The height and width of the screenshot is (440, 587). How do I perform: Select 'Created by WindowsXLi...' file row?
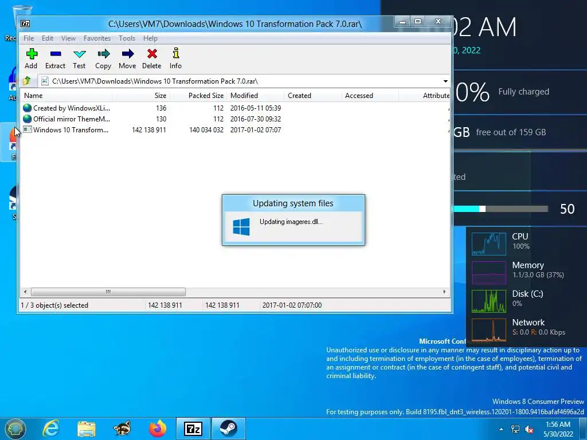coord(236,108)
